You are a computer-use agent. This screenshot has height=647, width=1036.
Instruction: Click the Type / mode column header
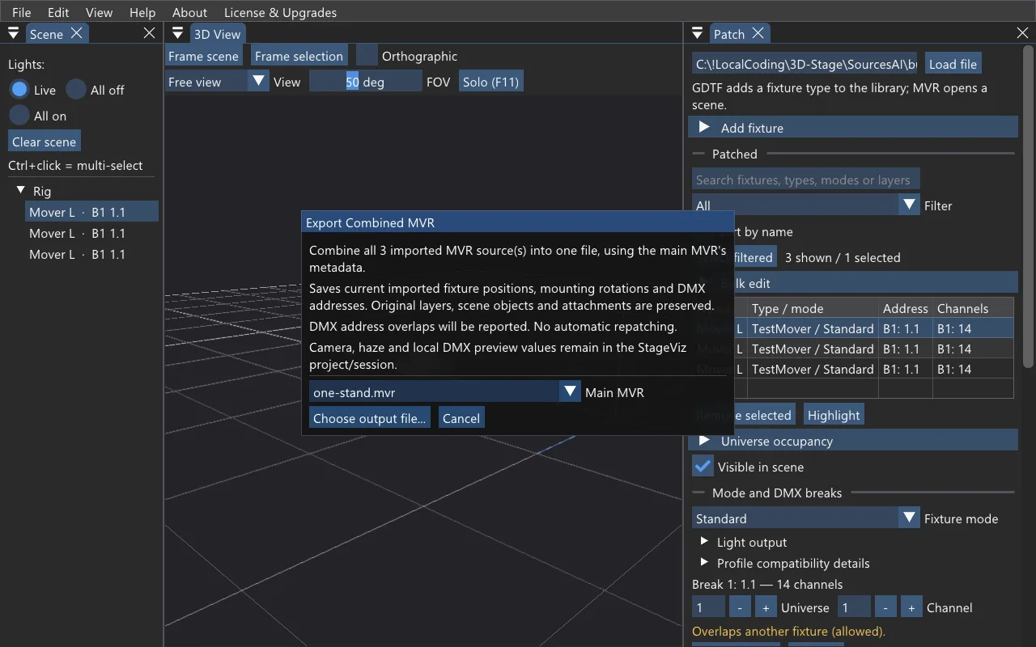[x=813, y=308]
